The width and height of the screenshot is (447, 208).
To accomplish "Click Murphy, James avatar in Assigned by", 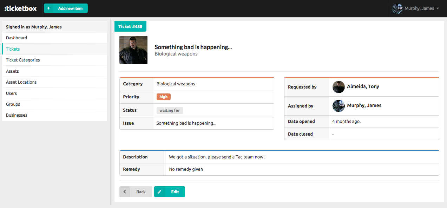I will coord(338,106).
